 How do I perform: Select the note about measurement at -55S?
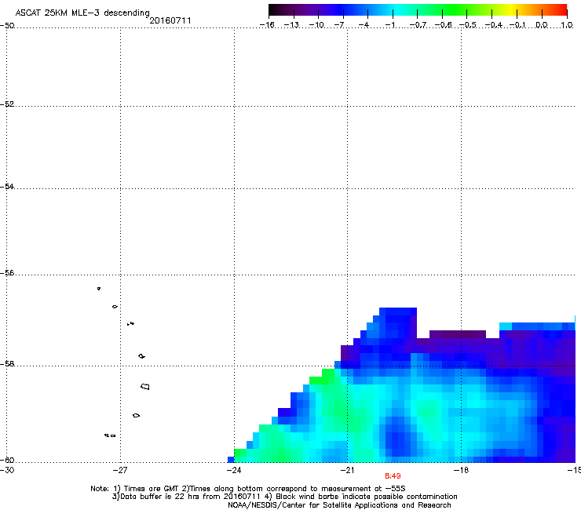tap(294, 489)
